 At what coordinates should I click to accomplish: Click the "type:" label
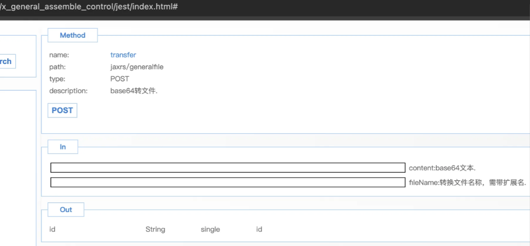(57, 79)
